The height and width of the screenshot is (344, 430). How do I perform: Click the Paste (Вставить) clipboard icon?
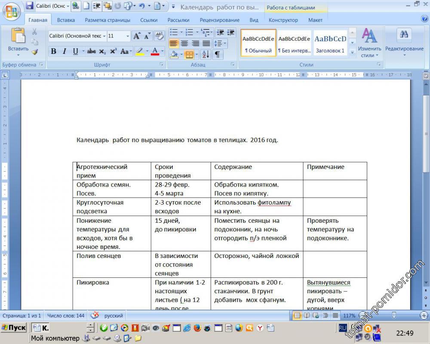(18, 36)
